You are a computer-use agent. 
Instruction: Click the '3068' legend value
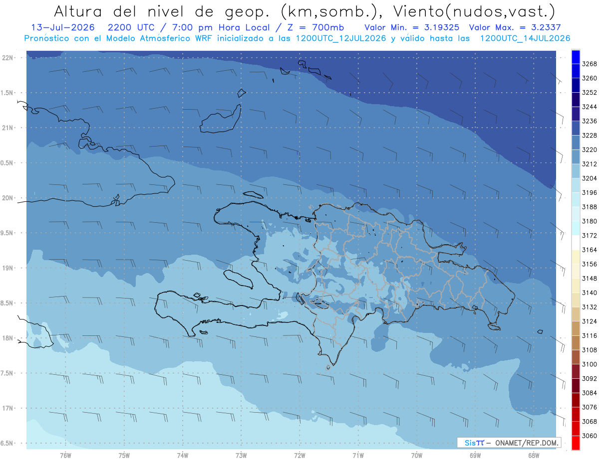(590, 421)
